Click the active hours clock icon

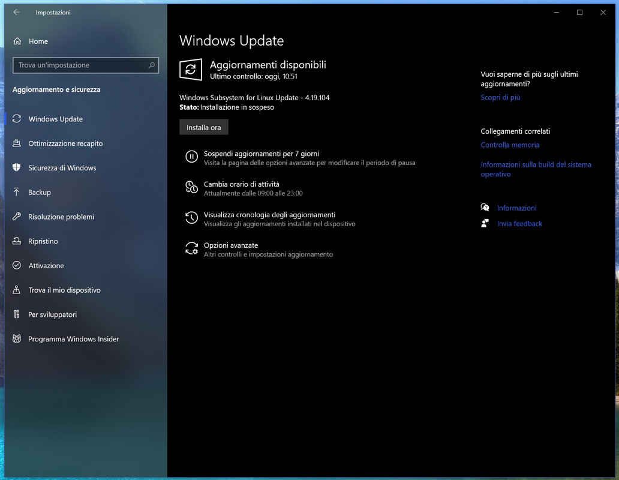click(x=191, y=187)
